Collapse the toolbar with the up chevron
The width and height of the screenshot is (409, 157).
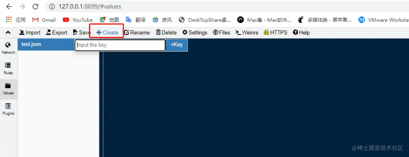point(8,32)
